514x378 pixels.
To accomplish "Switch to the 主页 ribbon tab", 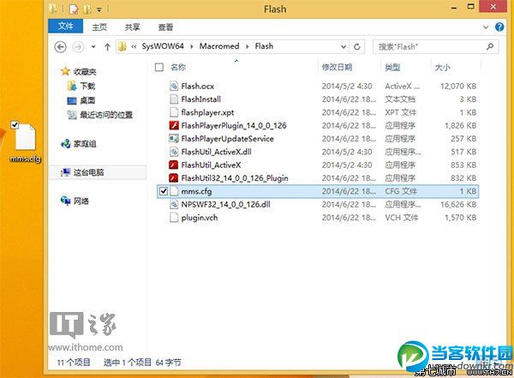I will tap(99, 27).
